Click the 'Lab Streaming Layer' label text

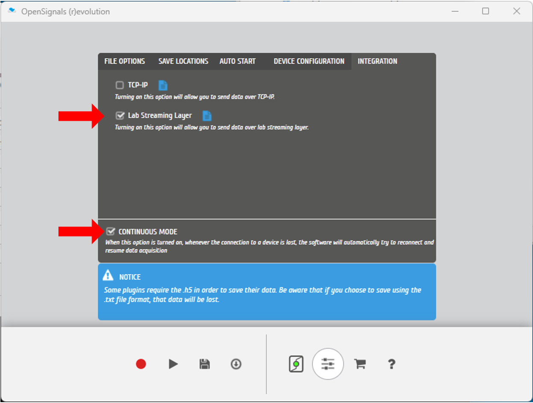[x=160, y=116]
